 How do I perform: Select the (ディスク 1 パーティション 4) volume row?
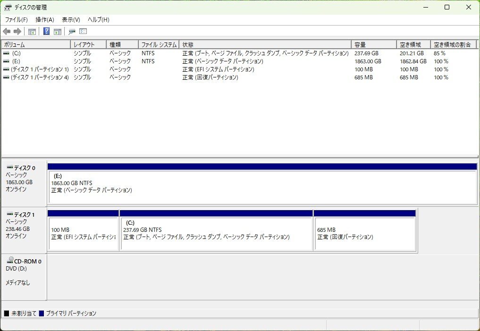pyautogui.click(x=40, y=77)
